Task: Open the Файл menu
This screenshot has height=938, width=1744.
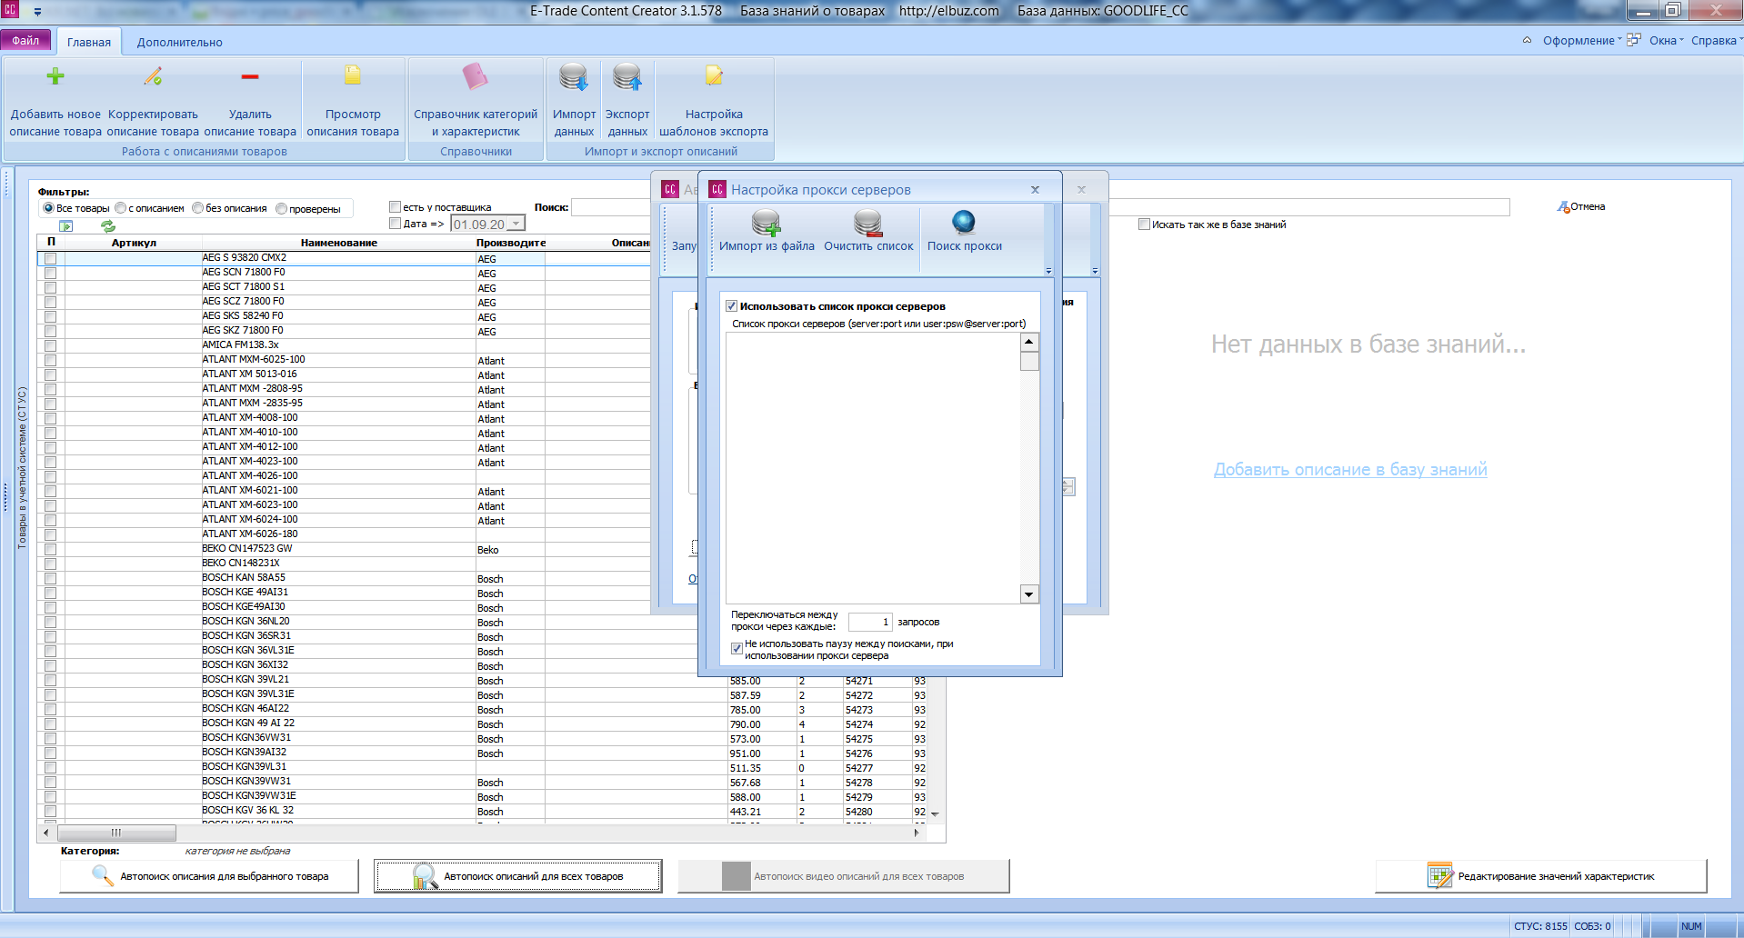Action: point(25,41)
